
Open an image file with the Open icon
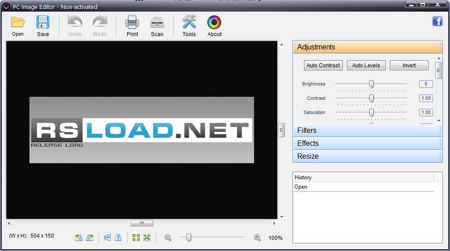(18, 22)
